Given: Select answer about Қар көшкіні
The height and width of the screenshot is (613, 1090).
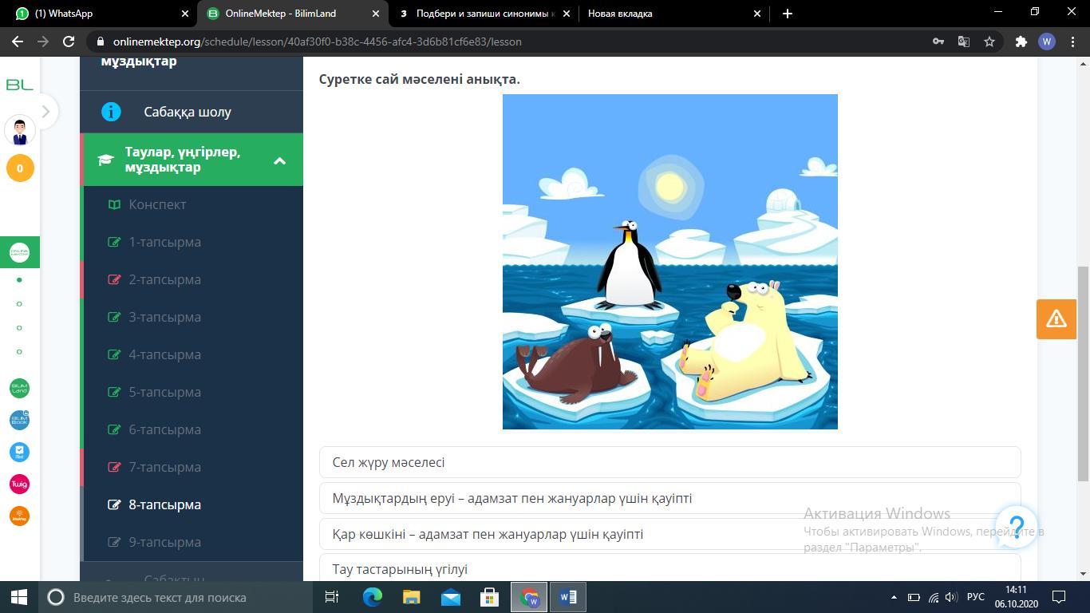Looking at the screenshot, I should (670, 534).
